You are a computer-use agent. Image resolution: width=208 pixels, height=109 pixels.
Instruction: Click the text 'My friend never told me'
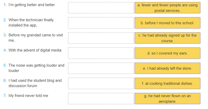click(28, 96)
